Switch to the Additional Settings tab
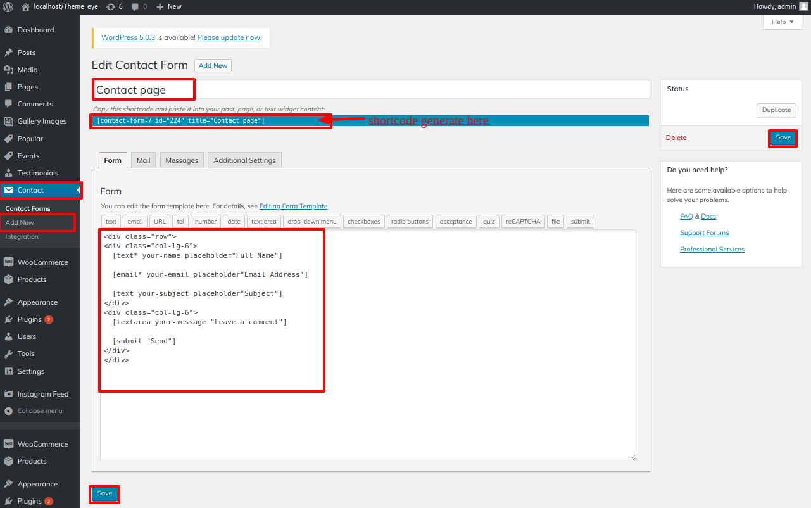The width and height of the screenshot is (811, 508). coord(244,160)
